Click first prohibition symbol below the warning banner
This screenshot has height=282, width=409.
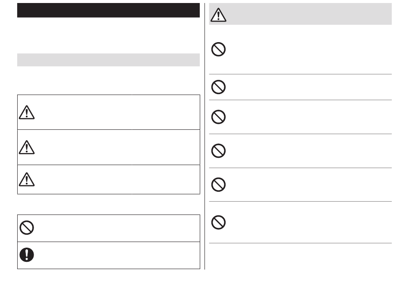[x=218, y=49]
